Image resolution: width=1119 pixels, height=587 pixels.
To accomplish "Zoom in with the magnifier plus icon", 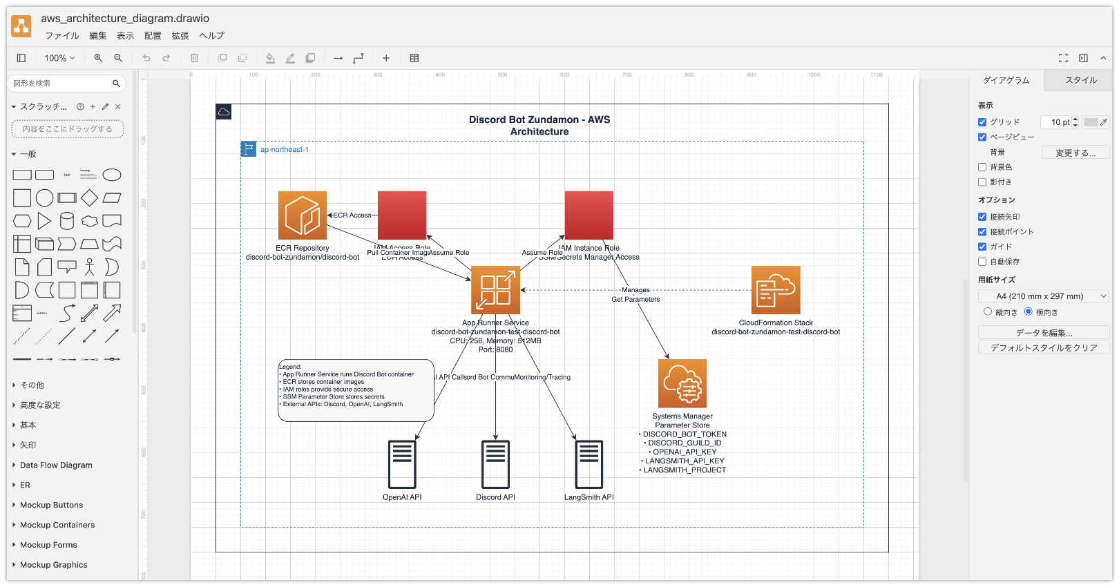I will click(98, 58).
